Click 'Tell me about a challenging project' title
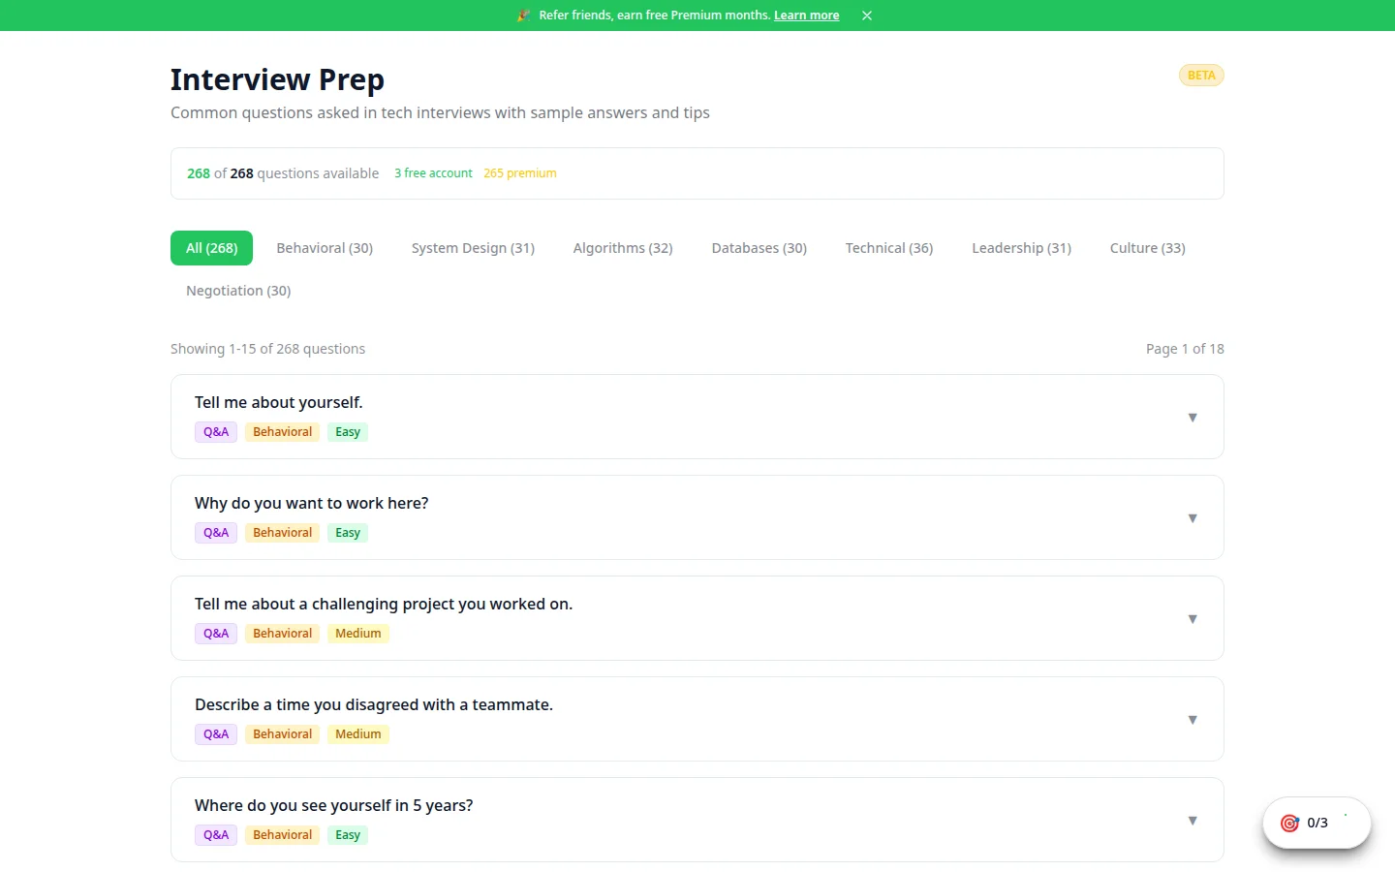This screenshot has width=1395, height=872. (x=384, y=604)
